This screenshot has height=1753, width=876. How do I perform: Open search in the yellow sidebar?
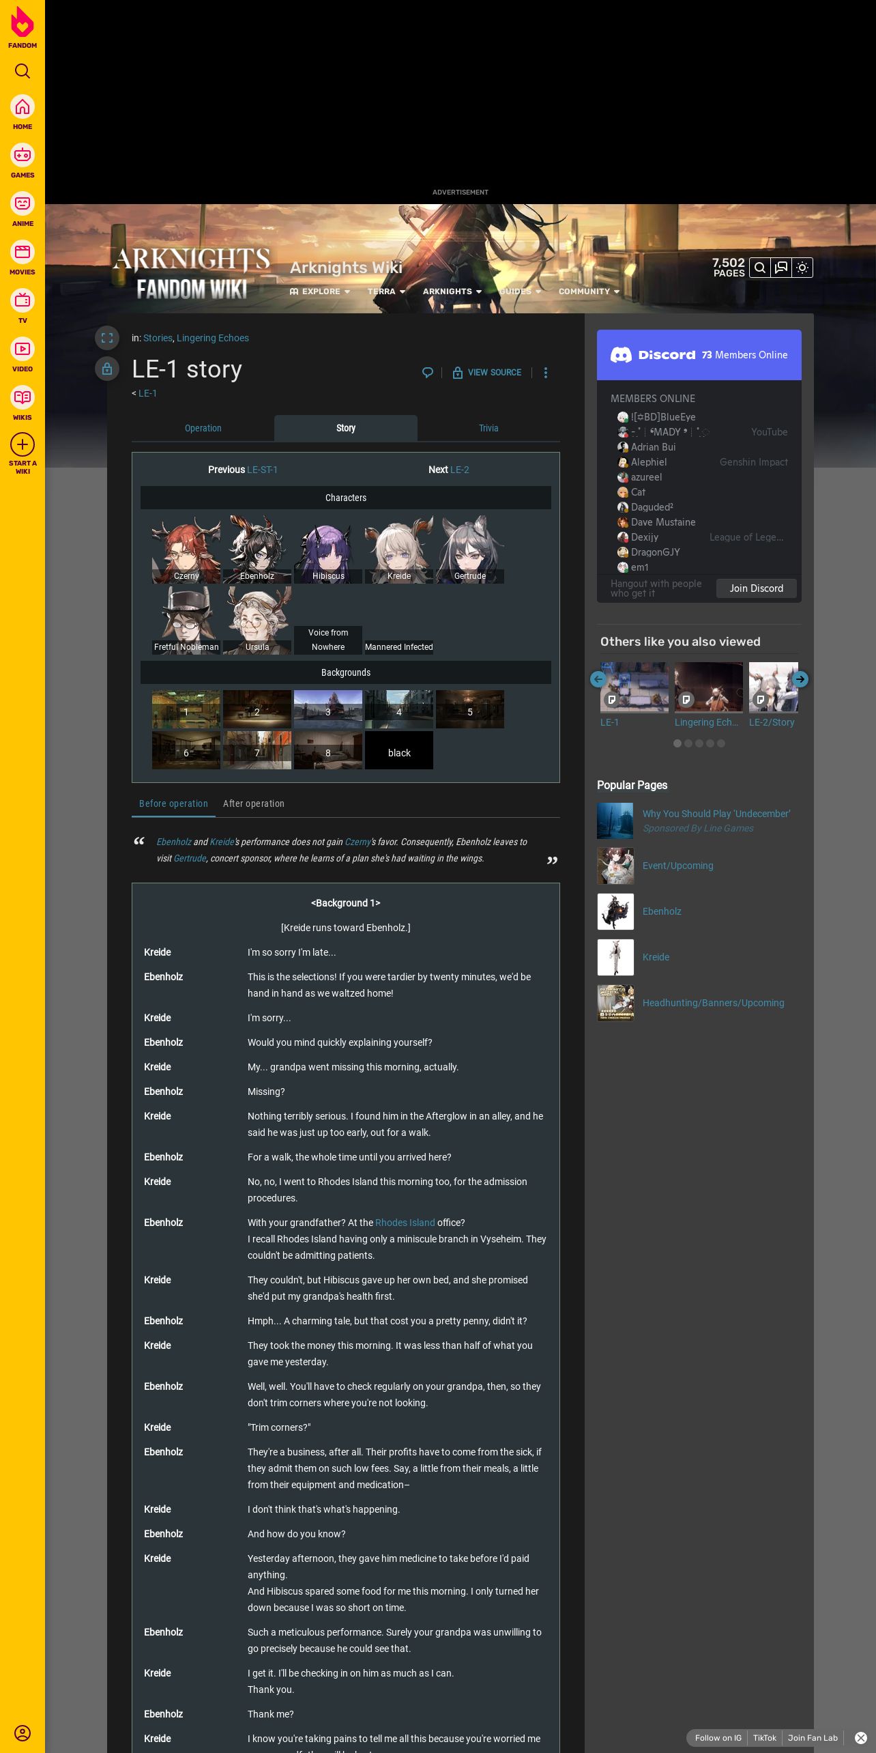coord(23,71)
